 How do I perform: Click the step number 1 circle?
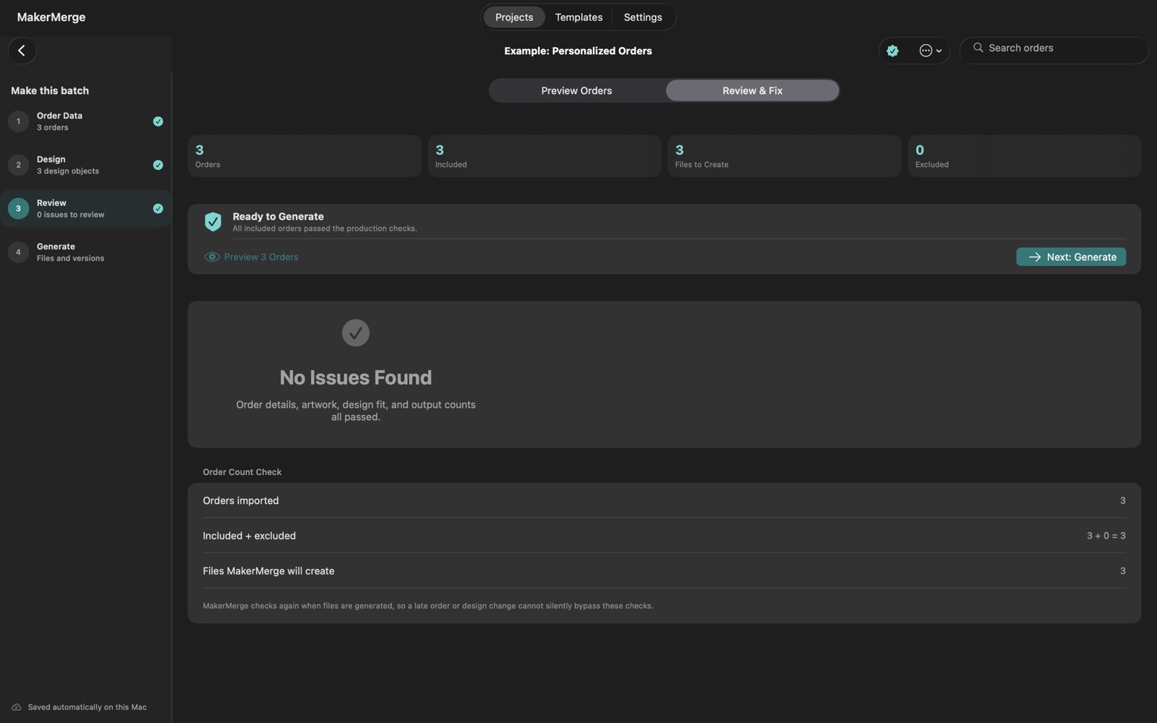click(x=18, y=121)
